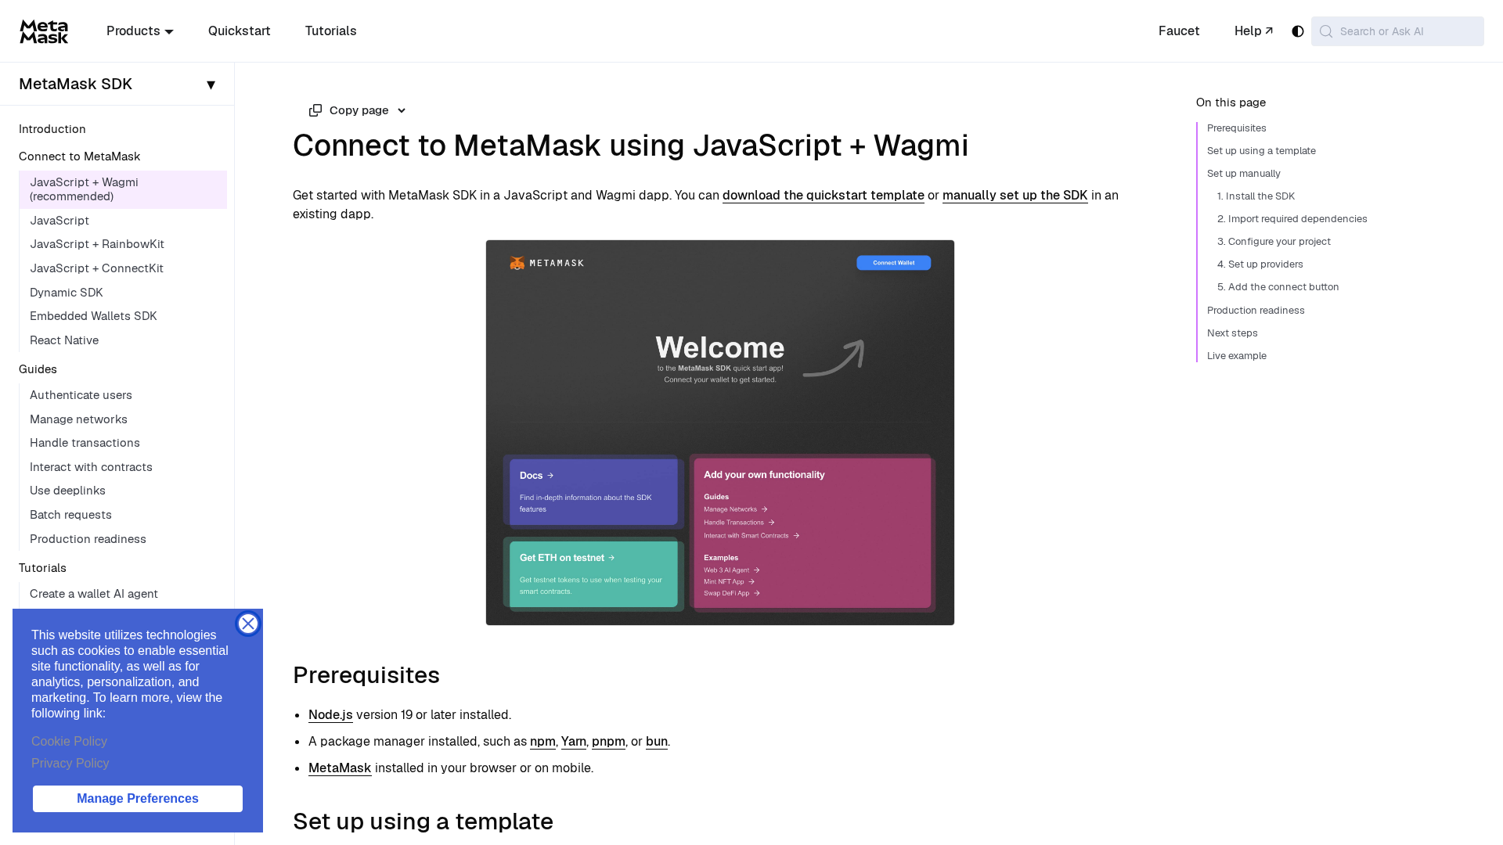Viewport: 1503px width, 845px height.
Task: Open the download the quickstart template link
Action: 823,195
